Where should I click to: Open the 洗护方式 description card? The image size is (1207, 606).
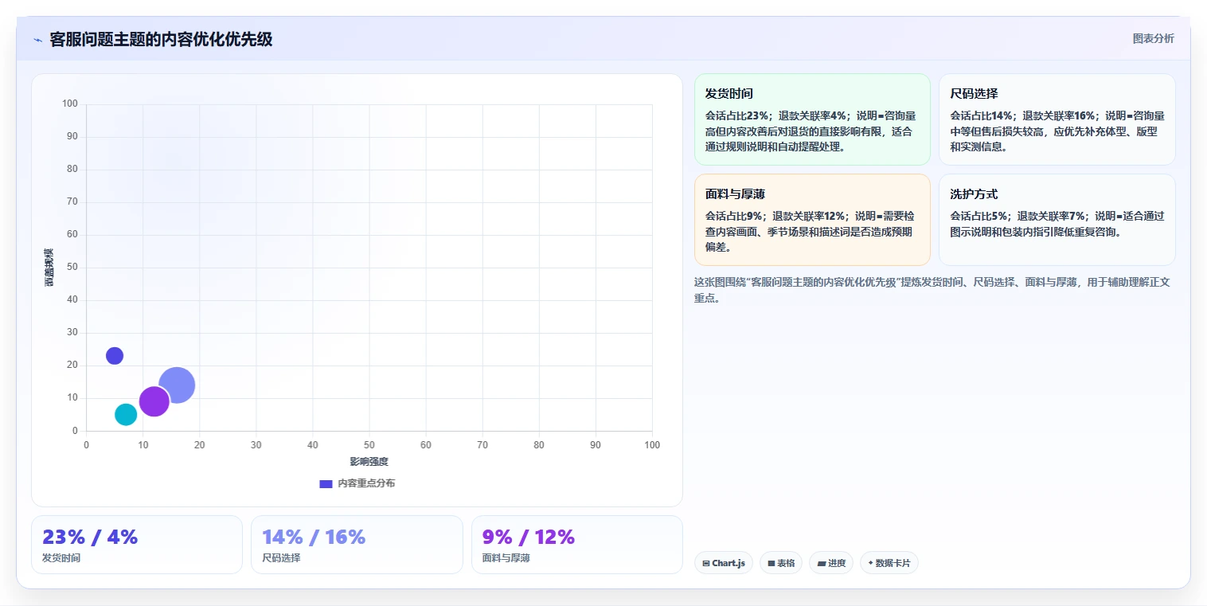click(1057, 220)
